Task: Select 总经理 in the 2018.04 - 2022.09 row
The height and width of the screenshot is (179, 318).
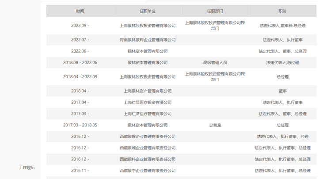Action: coord(283,77)
